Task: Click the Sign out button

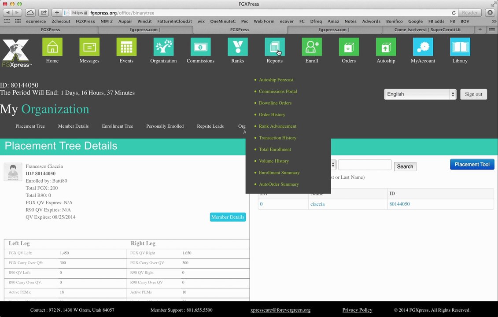Action: tap(473, 94)
